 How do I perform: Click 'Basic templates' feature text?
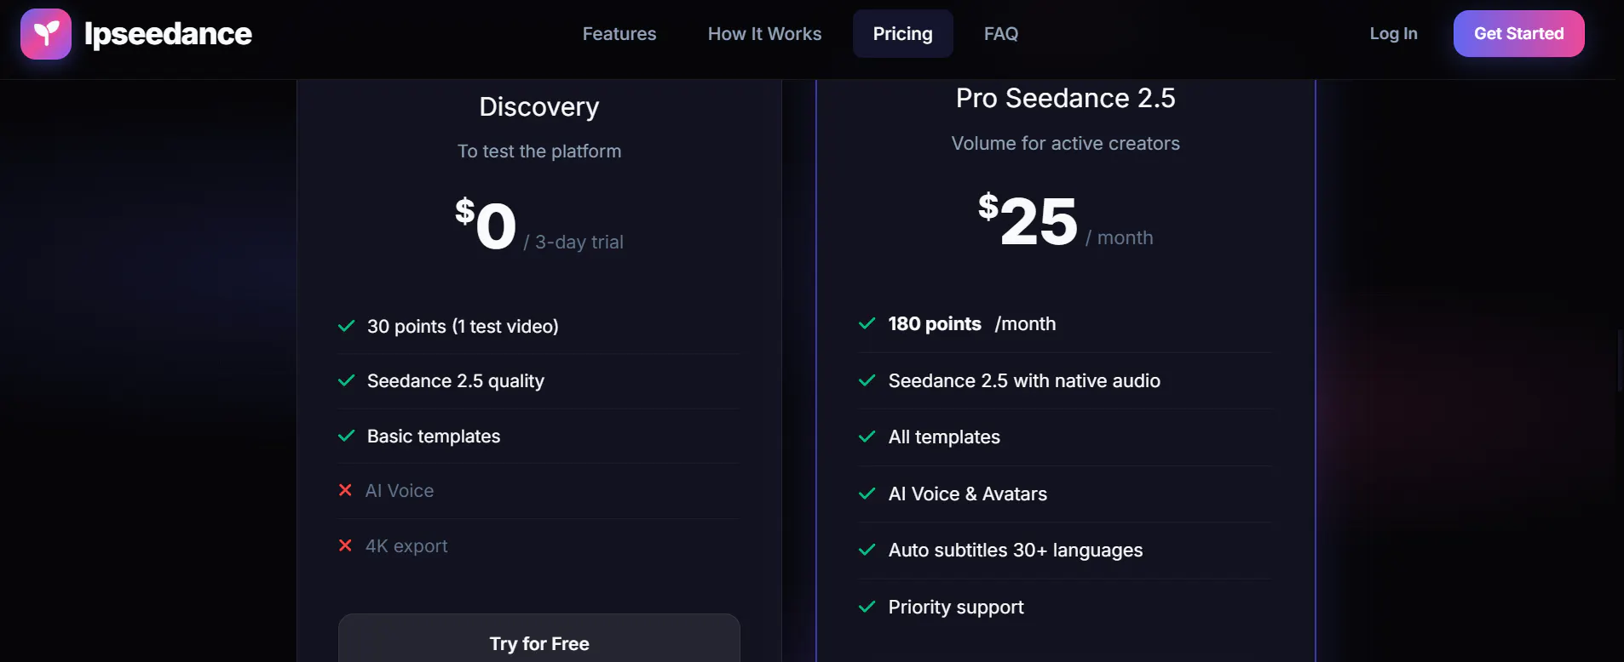point(434,437)
